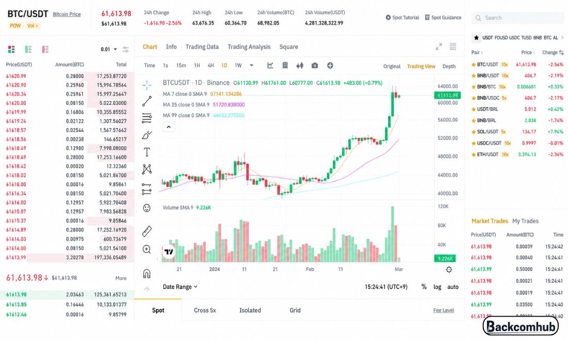Switch chart to Original view
This screenshot has height=341, width=568.
(391, 66)
